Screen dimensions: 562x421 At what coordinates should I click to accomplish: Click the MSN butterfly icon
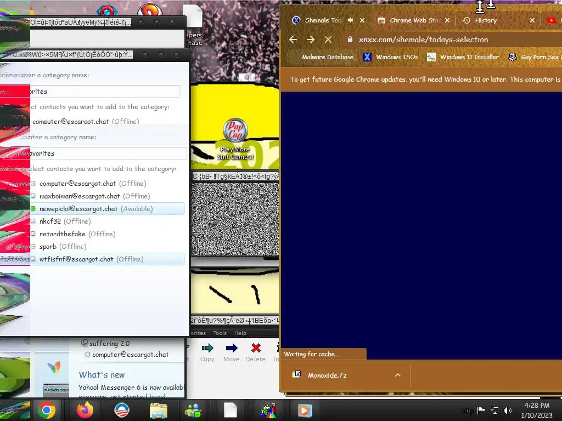tap(54, 367)
